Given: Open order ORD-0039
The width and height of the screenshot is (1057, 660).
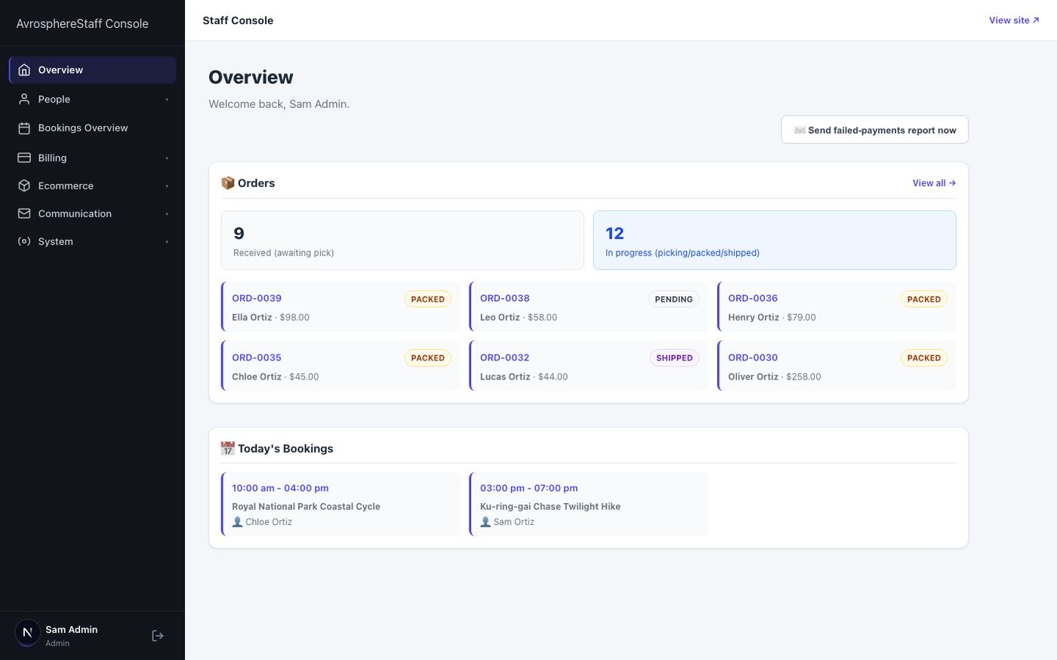Looking at the screenshot, I should coord(257,298).
